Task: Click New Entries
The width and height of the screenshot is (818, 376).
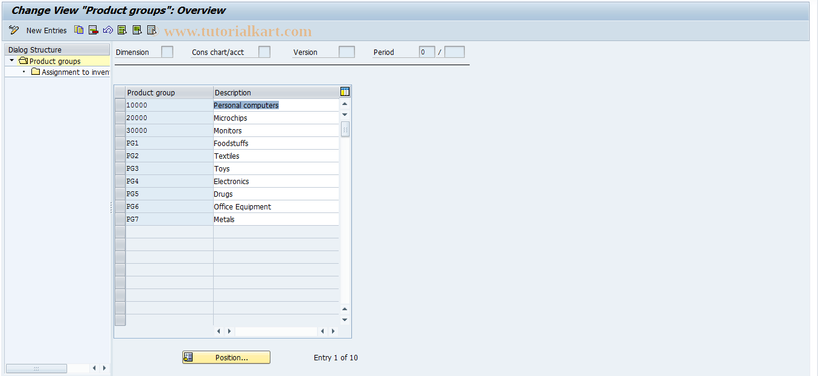Action: click(x=46, y=30)
